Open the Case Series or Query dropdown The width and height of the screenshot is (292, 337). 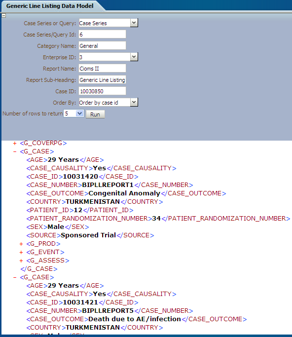pos(134,23)
